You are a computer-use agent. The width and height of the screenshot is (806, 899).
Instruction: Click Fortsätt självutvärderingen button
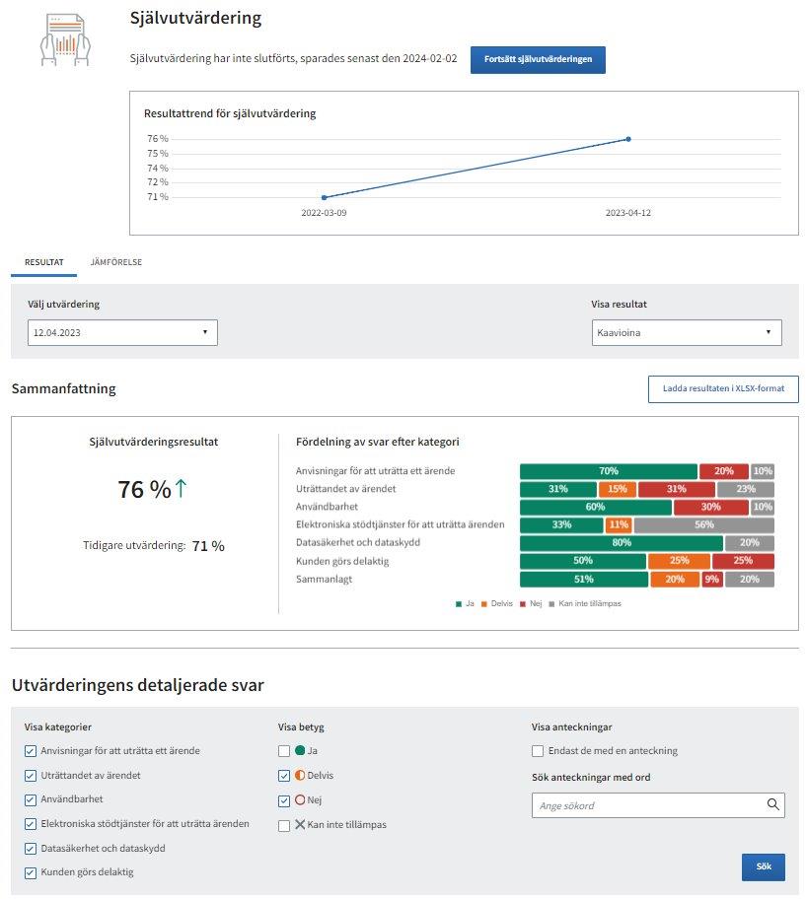point(538,59)
